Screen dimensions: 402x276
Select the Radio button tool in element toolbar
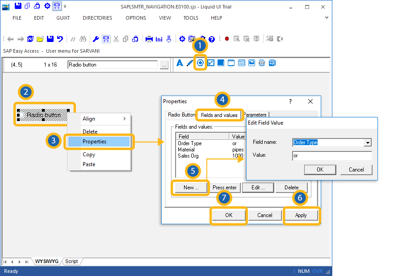[200, 63]
